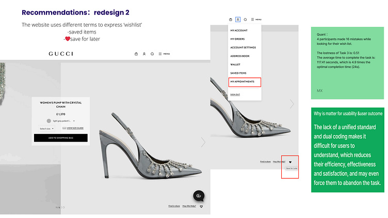The image size is (388, 218).
Task: Click the account icon on the left Gucci page
Action: coord(144,54)
